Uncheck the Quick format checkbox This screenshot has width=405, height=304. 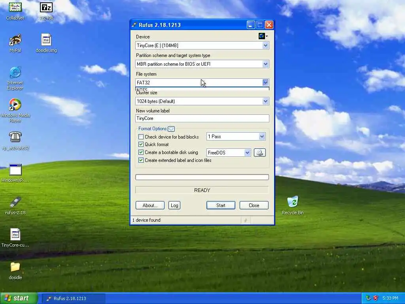click(141, 144)
